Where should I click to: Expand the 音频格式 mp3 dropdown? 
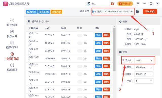[144, 60]
